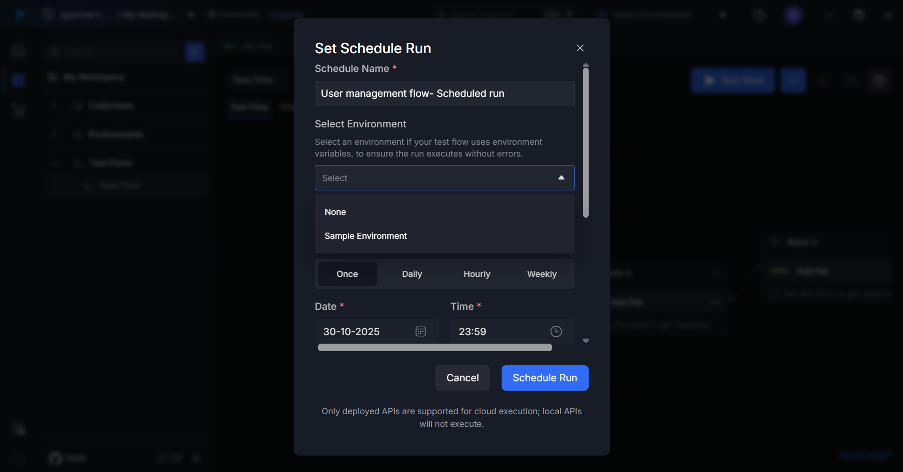The height and width of the screenshot is (472, 903).
Task: Click the Select Environment description text
Action: pyautogui.click(x=428, y=148)
